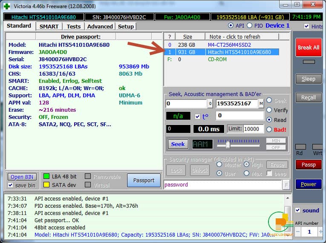Click the Passport button
Image resolution: width=326 pixels, height=243 pixels.
tap(144, 181)
